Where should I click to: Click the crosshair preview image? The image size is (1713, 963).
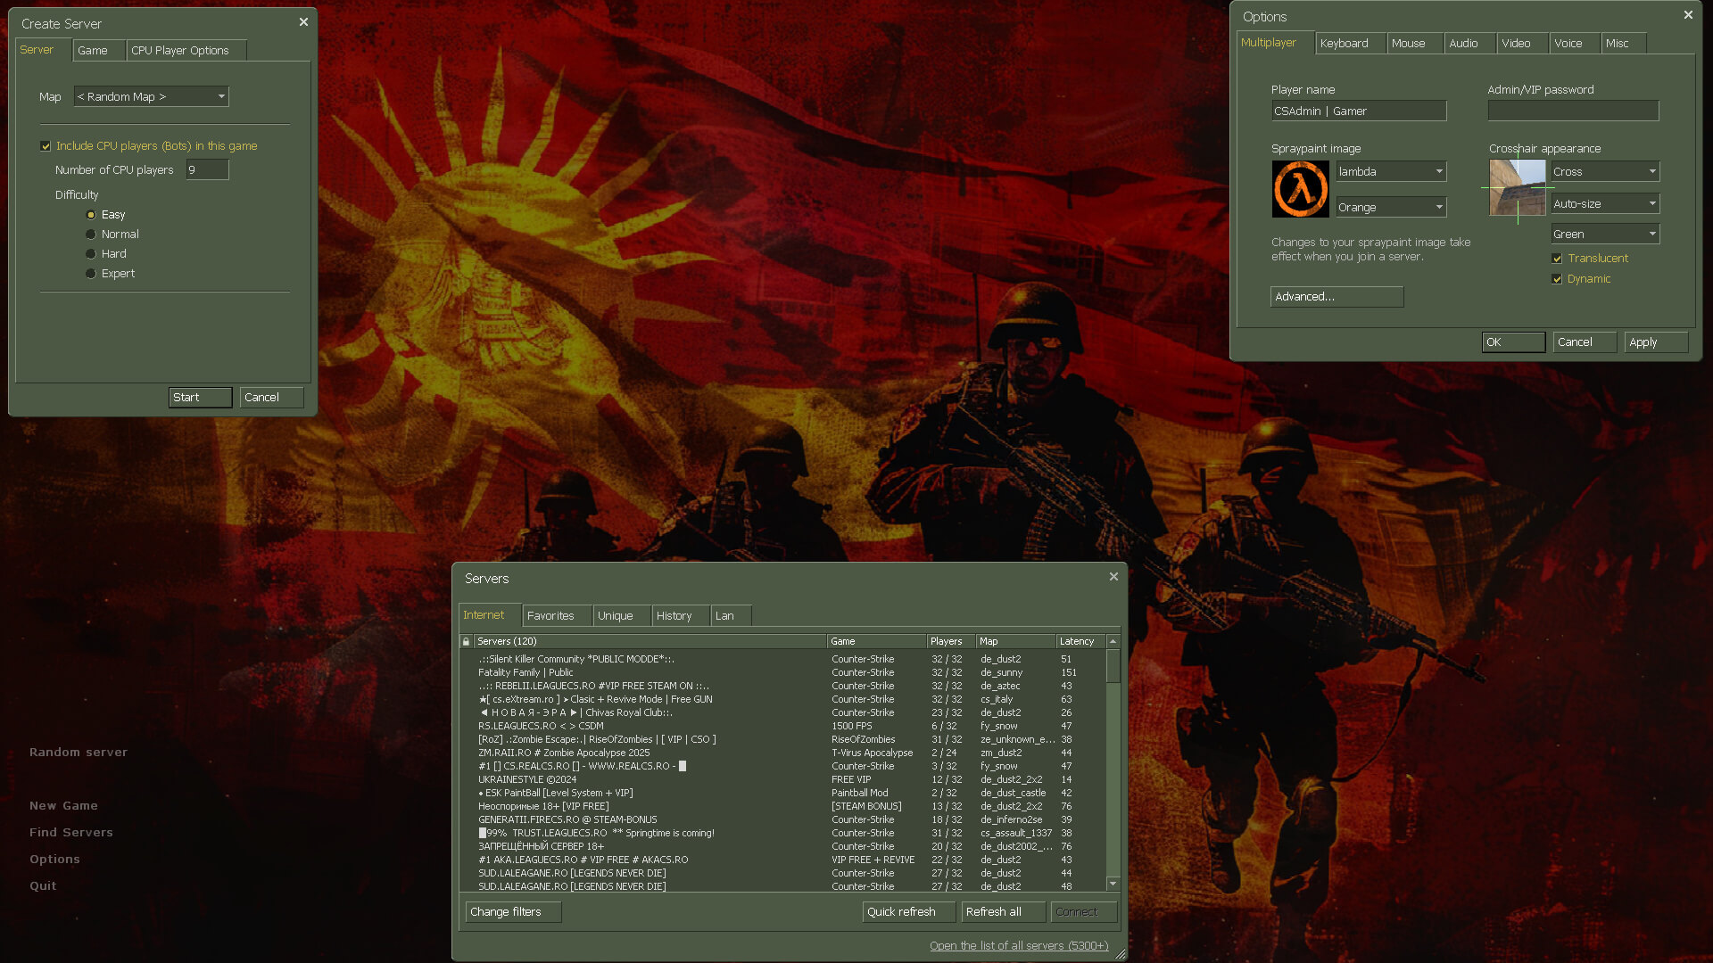click(x=1518, y=187)
